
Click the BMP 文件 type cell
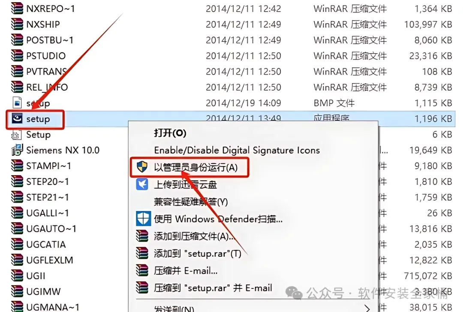click(x=334, y=103)
